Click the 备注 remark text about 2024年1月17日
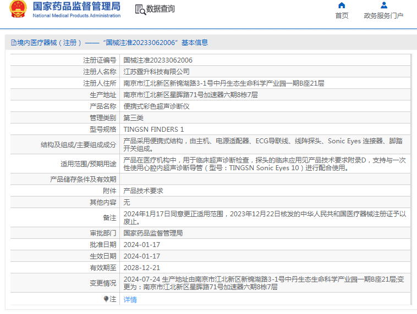The height and width of the screenshot is (314, 417). coord(265,217)
